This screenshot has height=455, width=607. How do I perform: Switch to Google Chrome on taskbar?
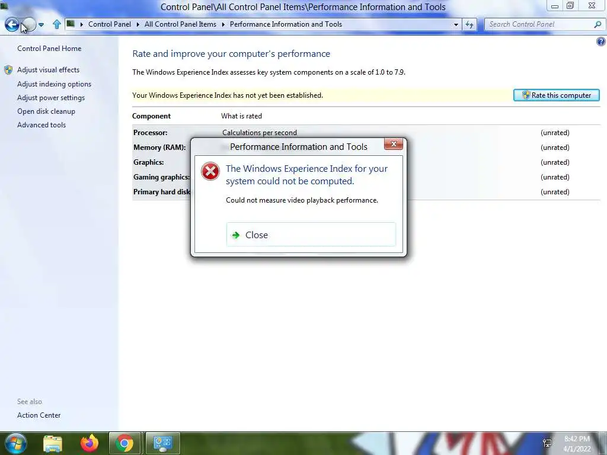coord(124,443)
